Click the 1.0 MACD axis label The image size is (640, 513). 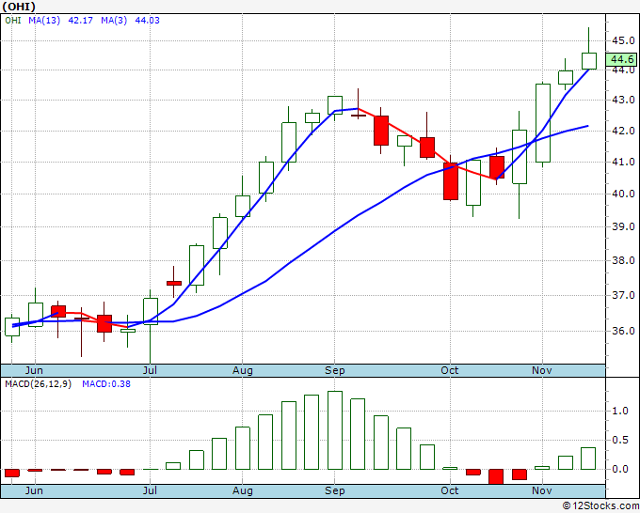click(620, 411)
